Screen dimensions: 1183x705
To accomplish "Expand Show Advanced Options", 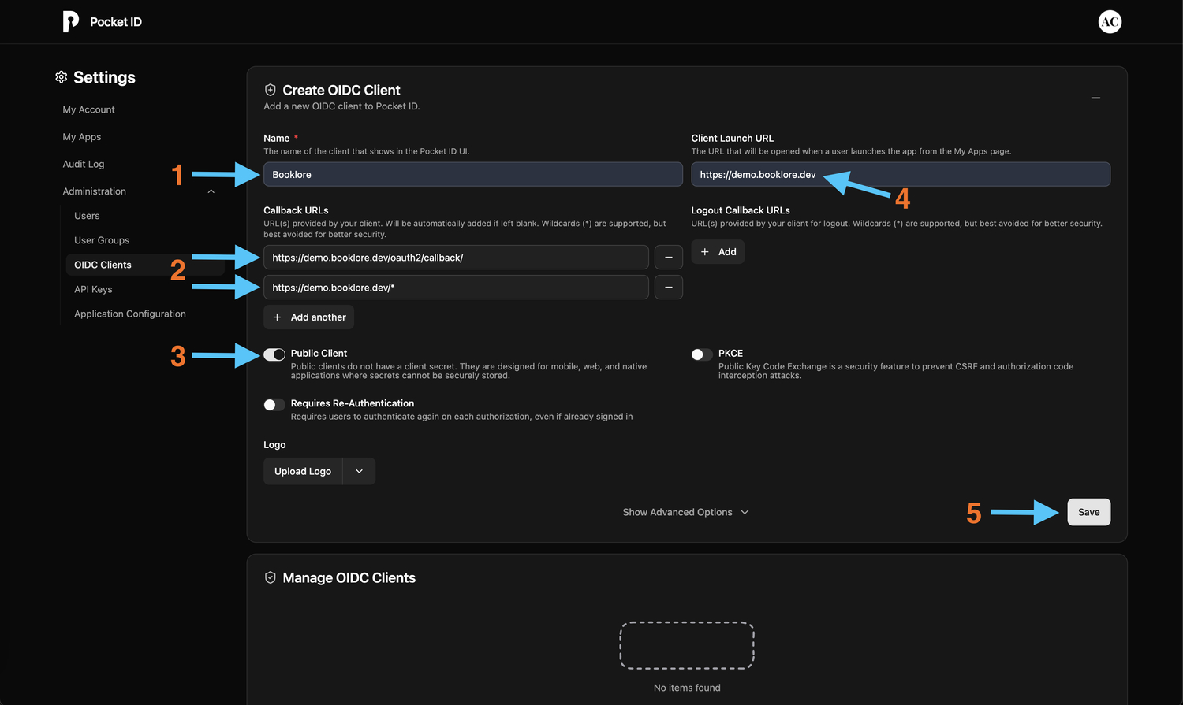I will coord(685,512).
